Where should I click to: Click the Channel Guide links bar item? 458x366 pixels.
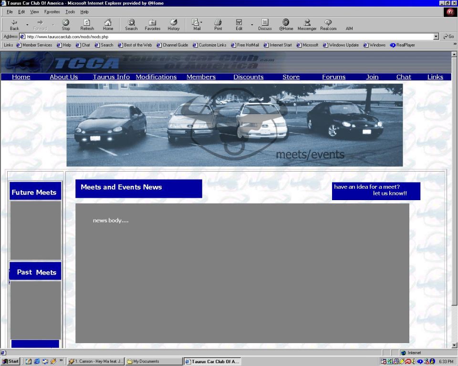[x=172, y=45]
